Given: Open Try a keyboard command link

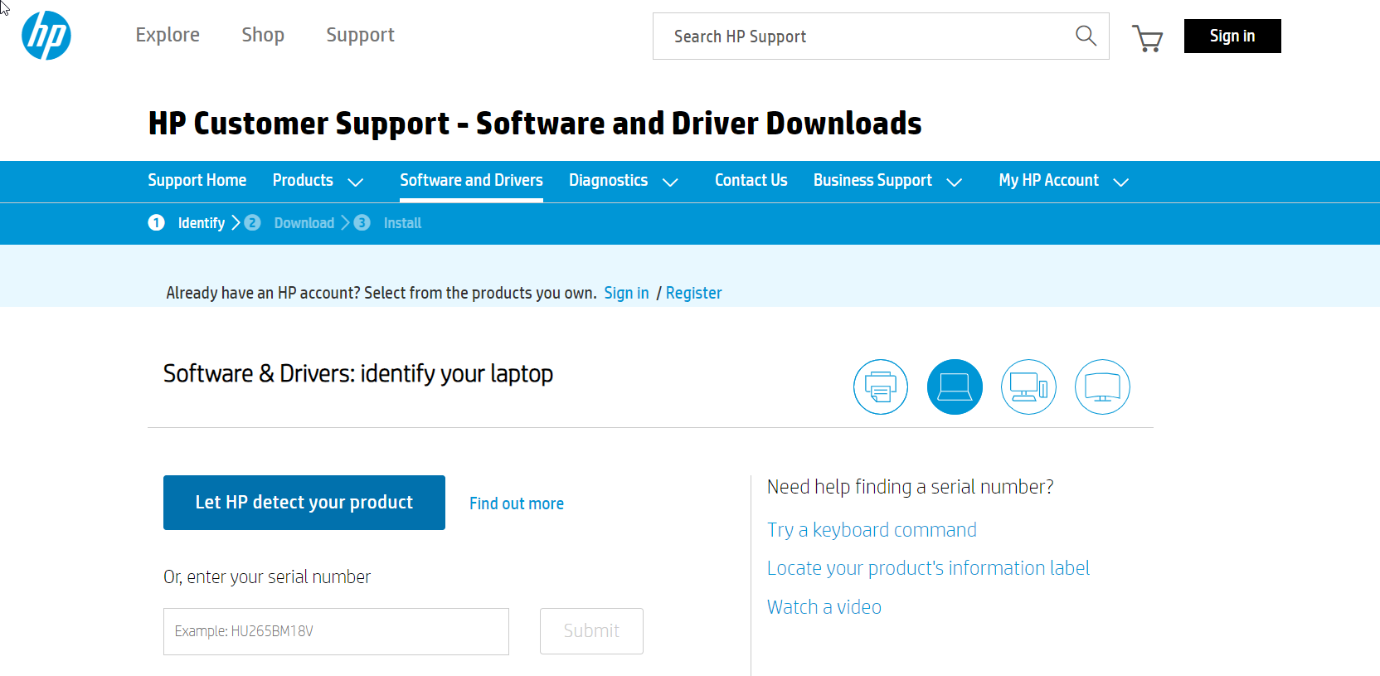Looking at the screenshot, I should coord(872,530).
